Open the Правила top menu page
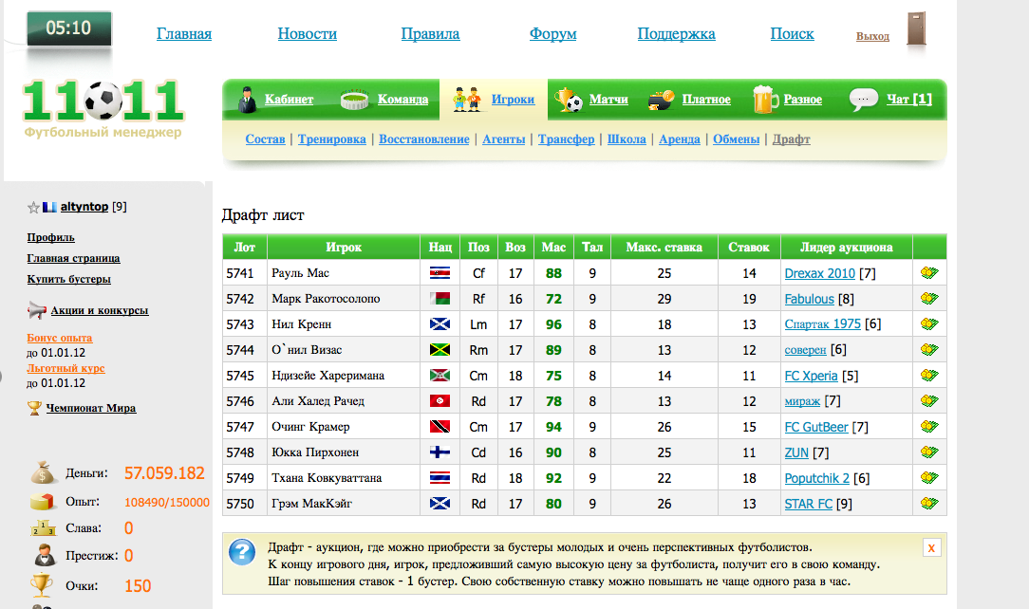 pos(431,33)
